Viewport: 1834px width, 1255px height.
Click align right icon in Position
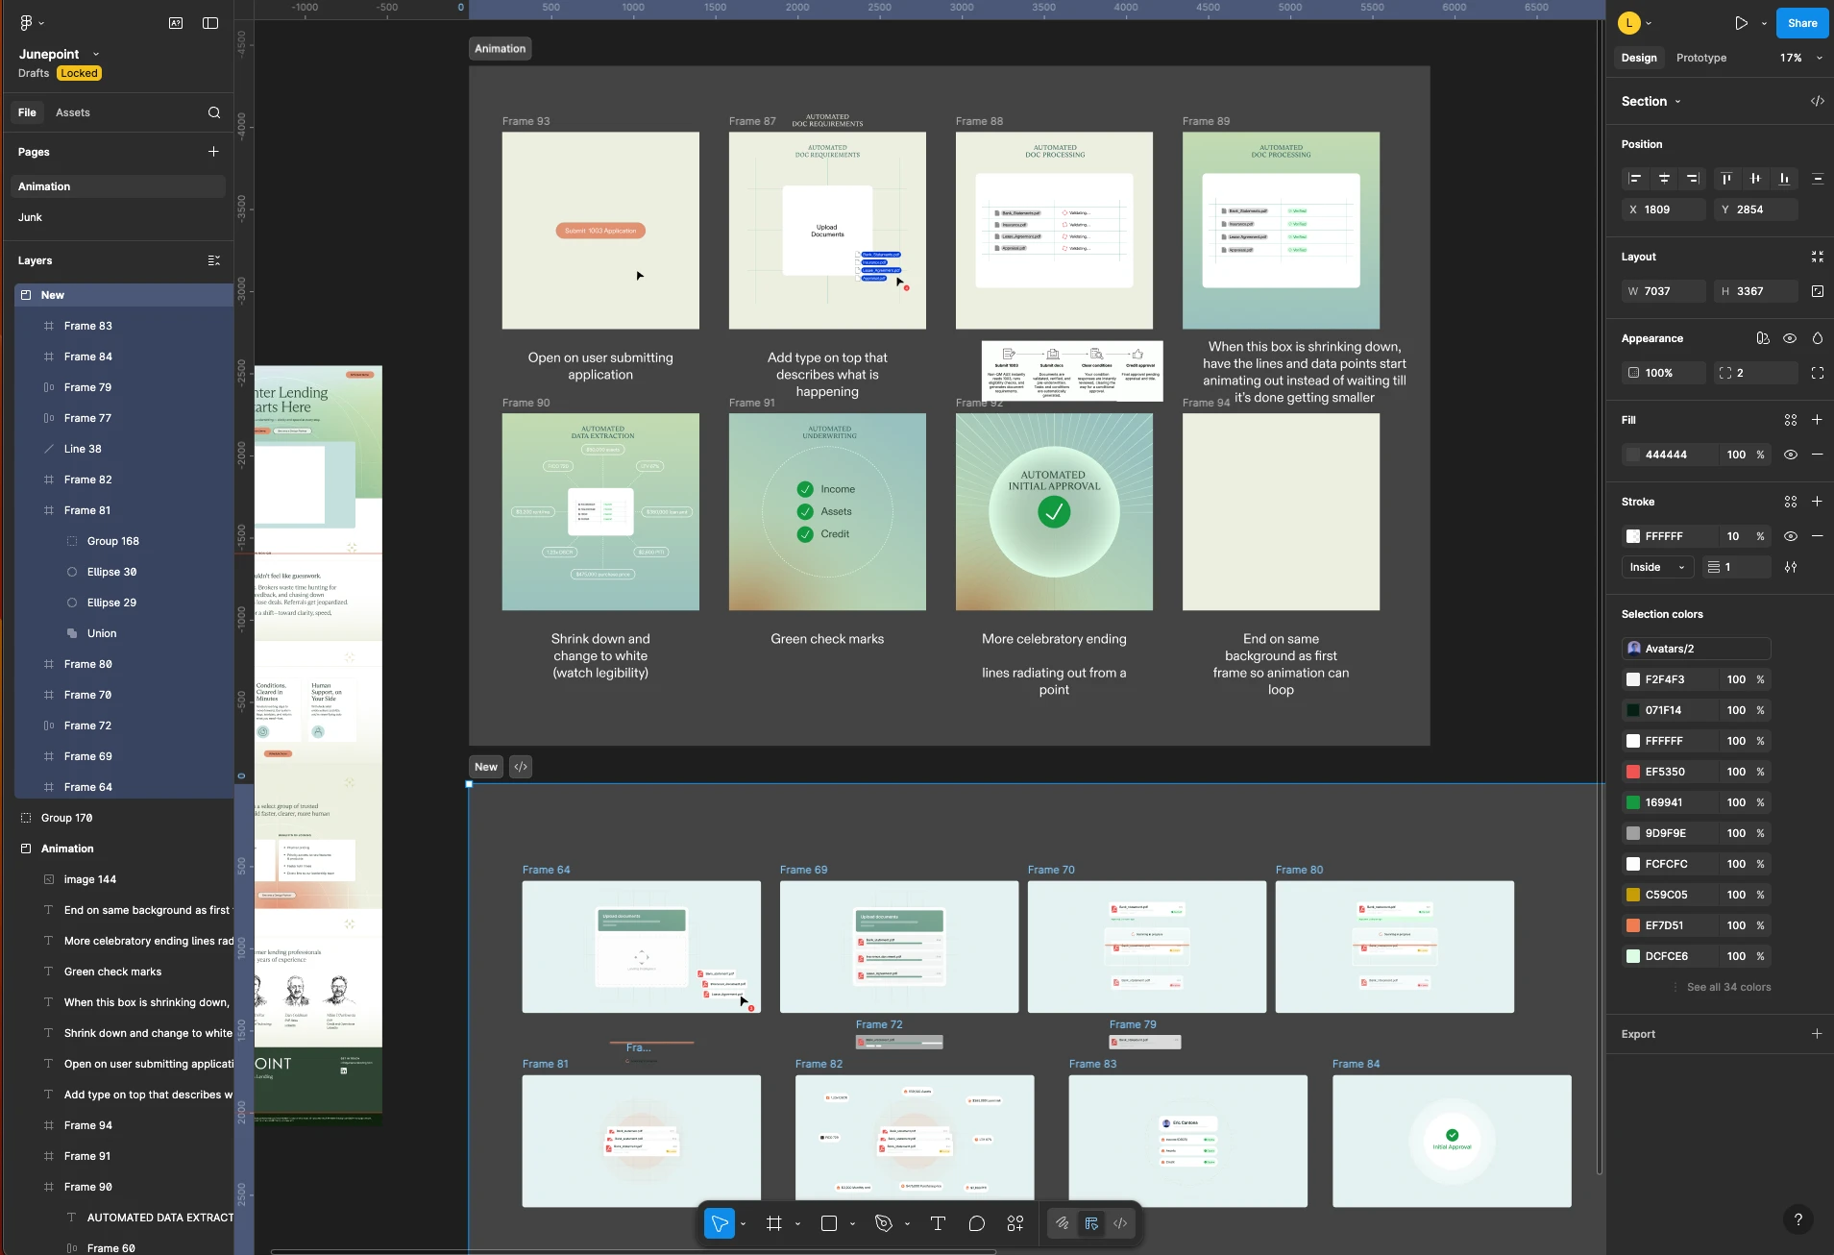click(x=1693, y=179)
